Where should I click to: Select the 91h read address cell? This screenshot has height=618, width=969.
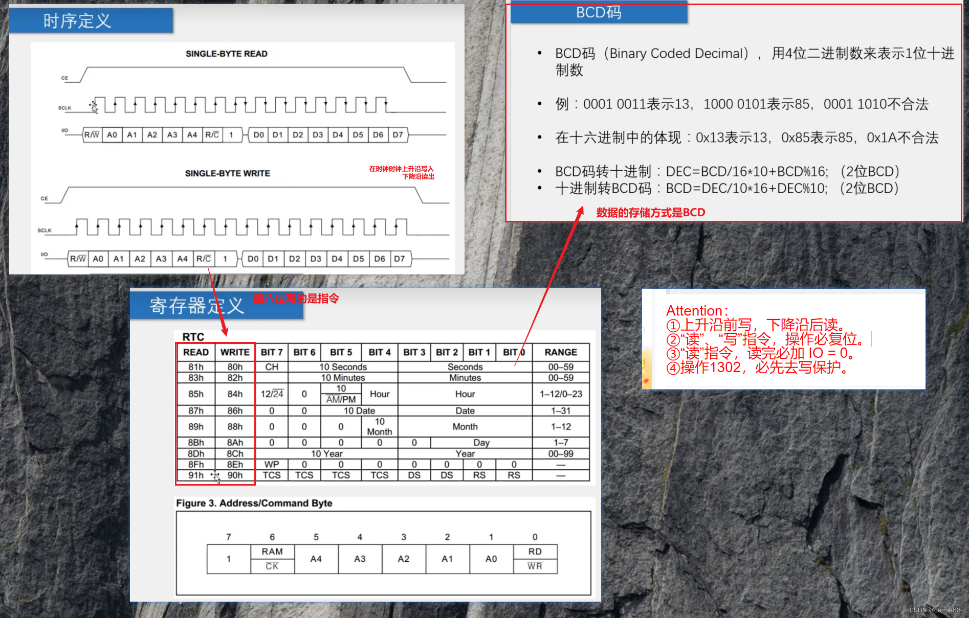click(196, 475)
